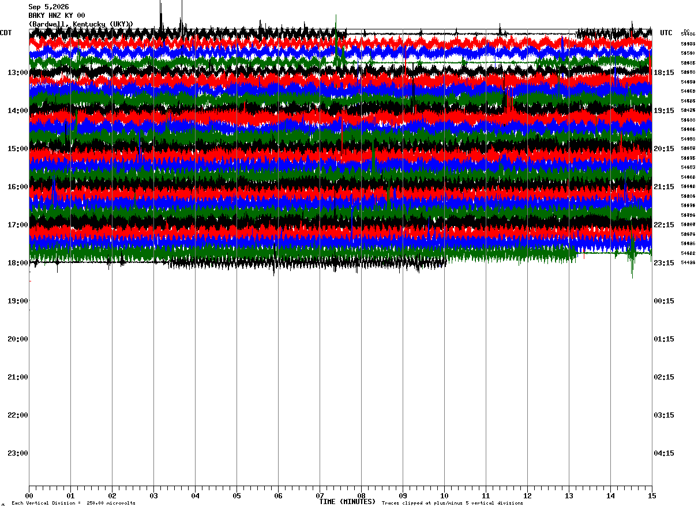Select minute 10 on the bottom axis
This screenshot has height=511, width=698.
444,495
